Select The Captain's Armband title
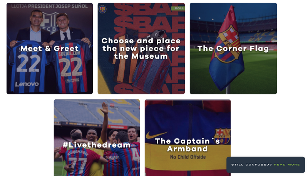 pos(187,145)
